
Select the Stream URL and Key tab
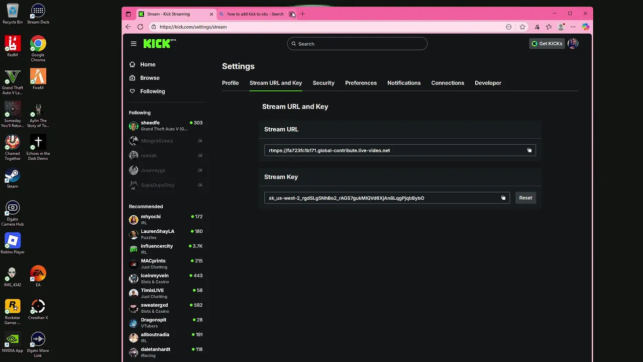(x=276, y=83)
